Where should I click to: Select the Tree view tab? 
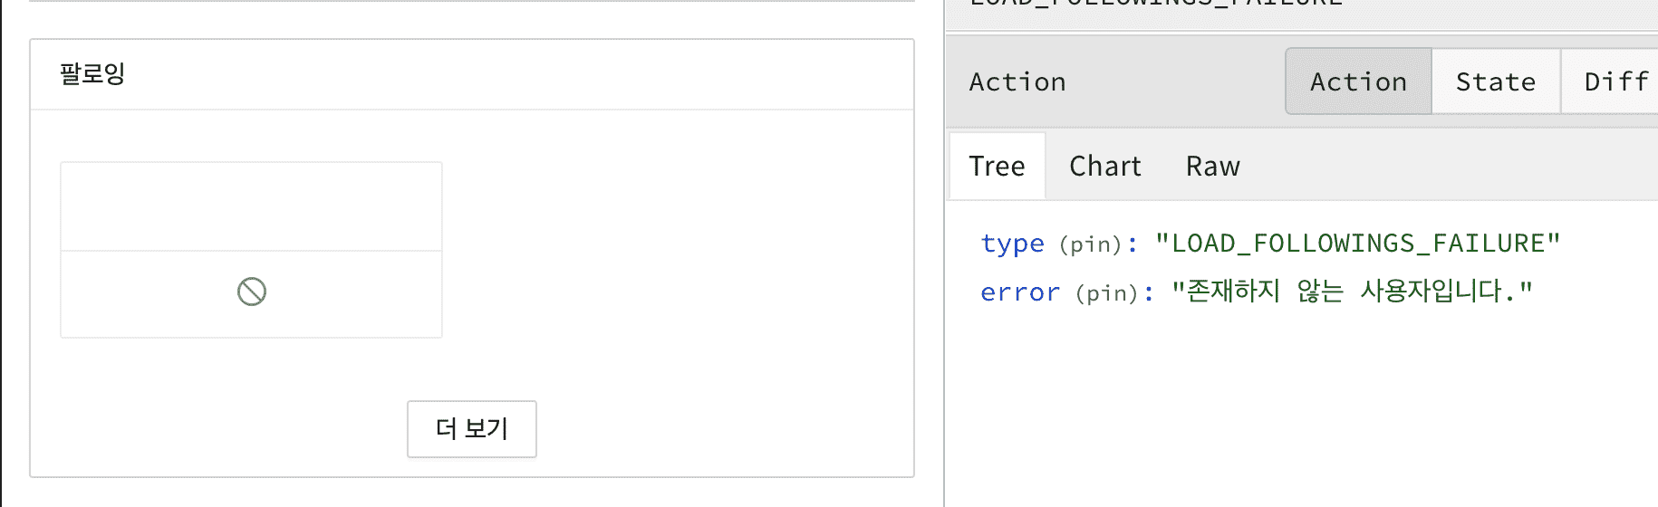tap(997, 167)
